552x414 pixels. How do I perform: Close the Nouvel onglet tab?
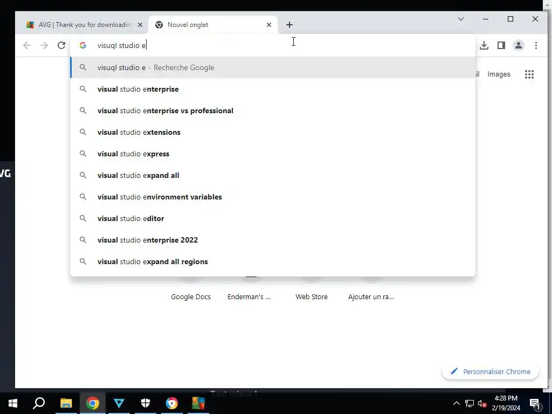269,25
